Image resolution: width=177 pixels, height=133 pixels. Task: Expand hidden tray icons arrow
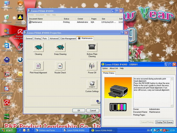pos(152,131)
